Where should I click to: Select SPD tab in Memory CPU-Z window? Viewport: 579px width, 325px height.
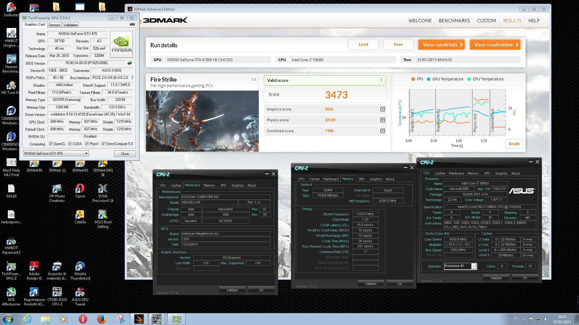361,179
